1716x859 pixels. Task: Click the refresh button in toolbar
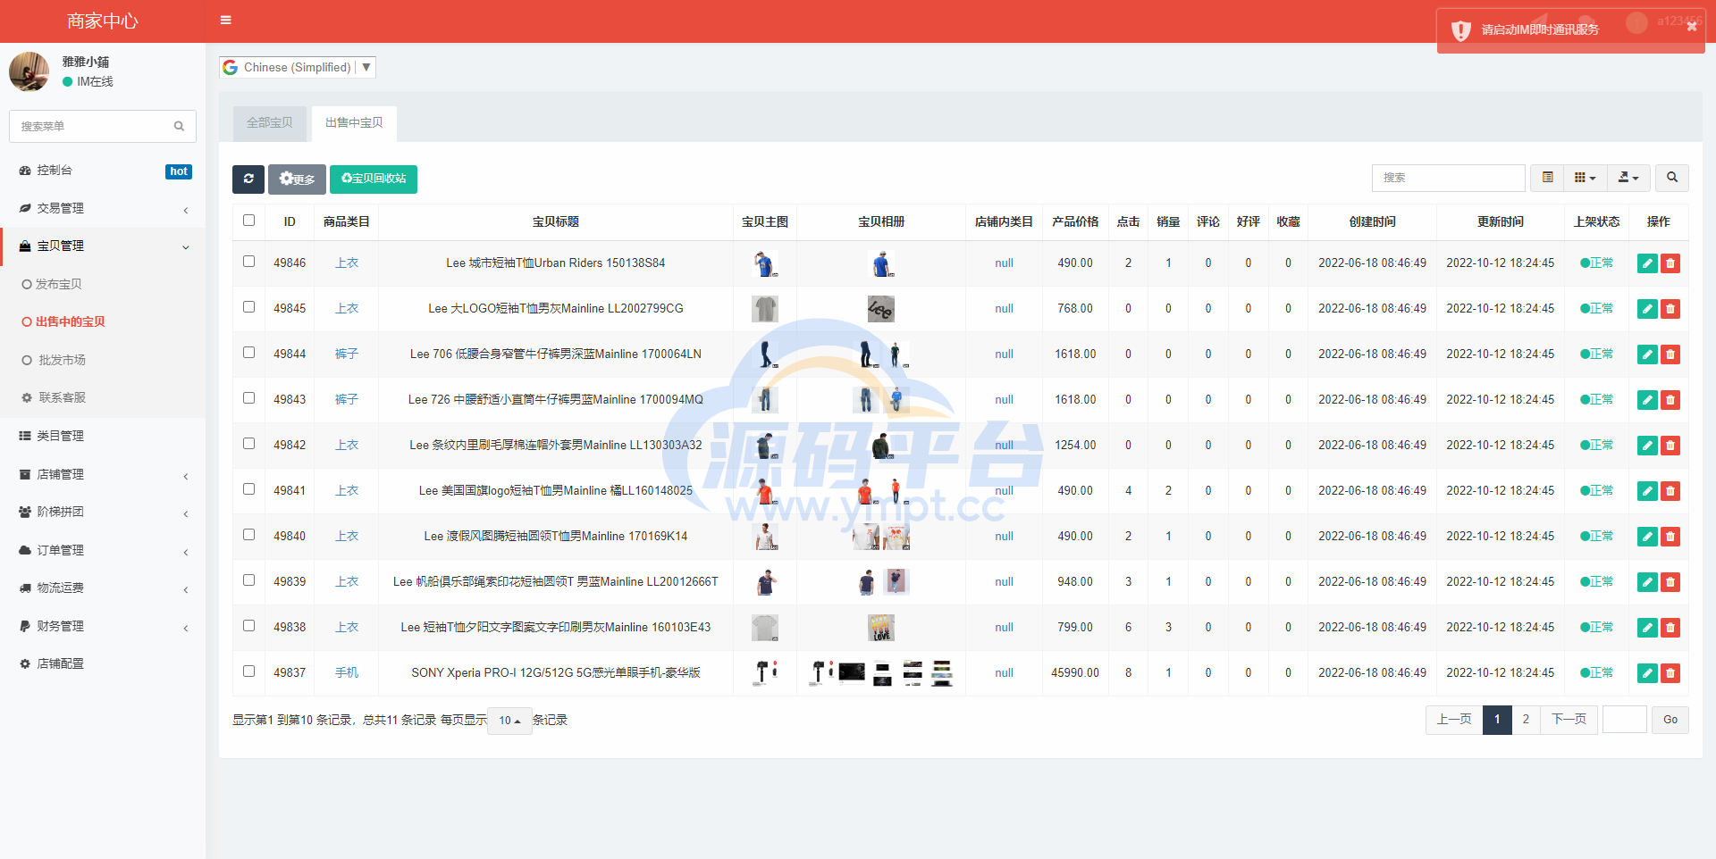(248, 179)
